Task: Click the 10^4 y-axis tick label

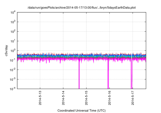Action: 13,12
